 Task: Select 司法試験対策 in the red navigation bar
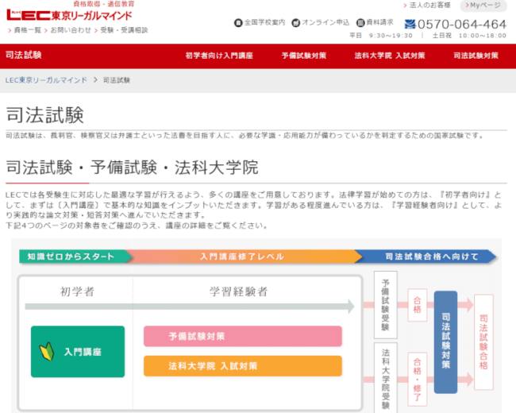(476, 56)
